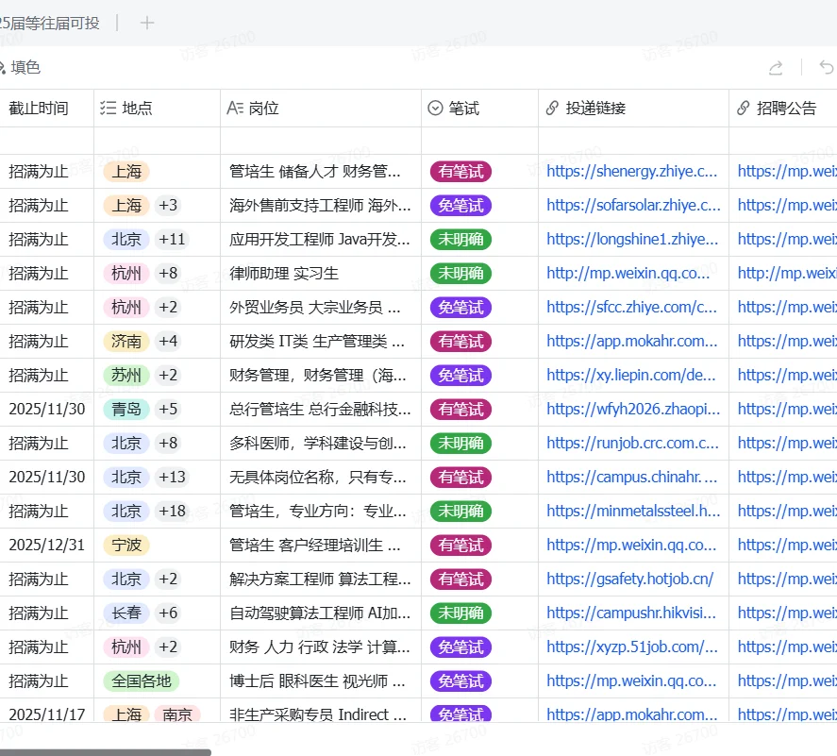The image size is (837, 756).
Task: Click 有笔试 tag in 总行管培生 row
Action: [x=460, y=410]
